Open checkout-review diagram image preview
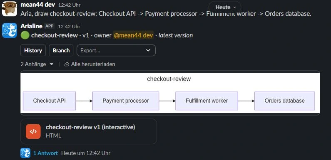This screenshot has width=331, height=160. point(170,93)
